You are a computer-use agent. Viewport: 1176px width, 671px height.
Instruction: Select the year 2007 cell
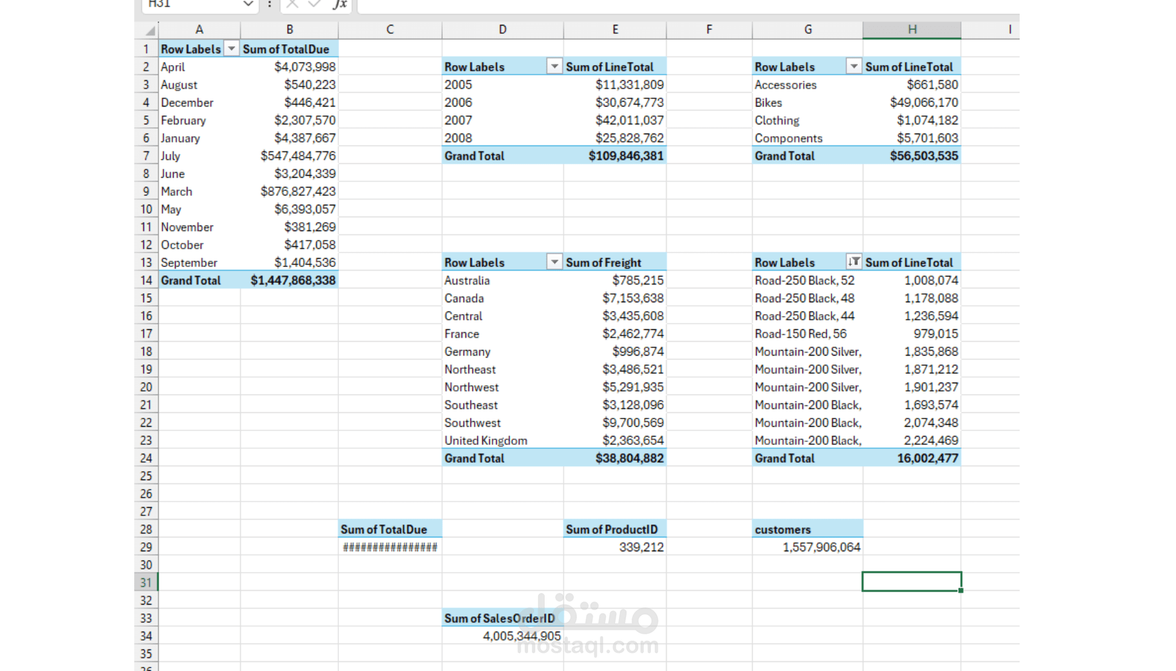coord(502,120)
